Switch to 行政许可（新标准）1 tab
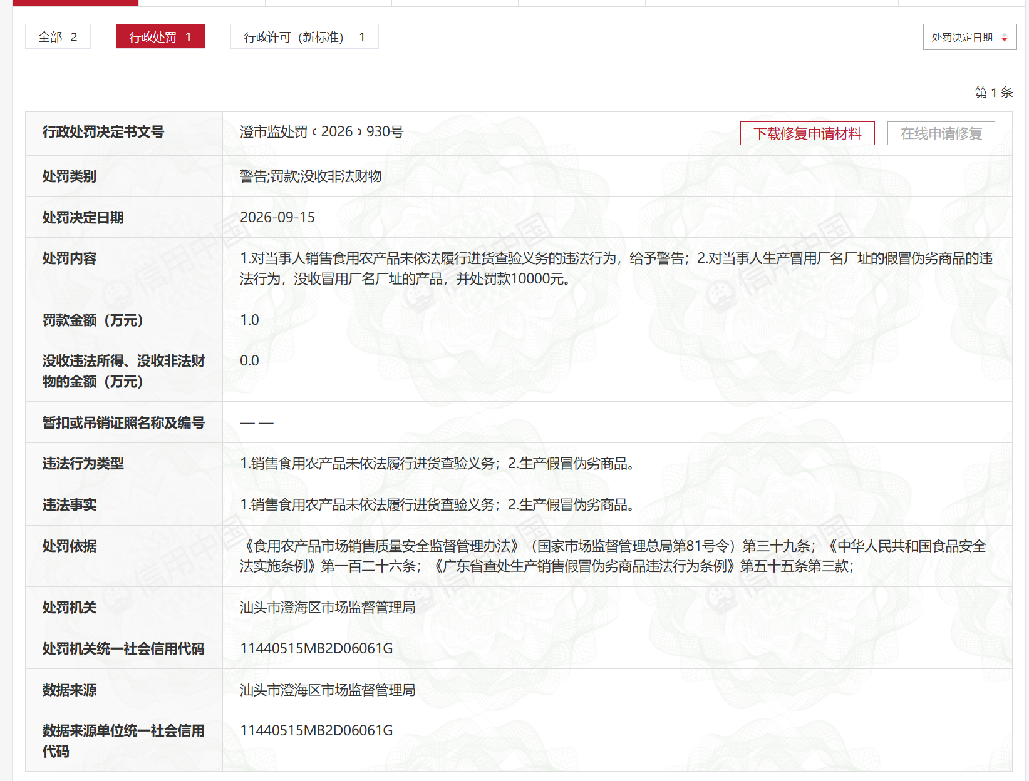 coord(304,37)
